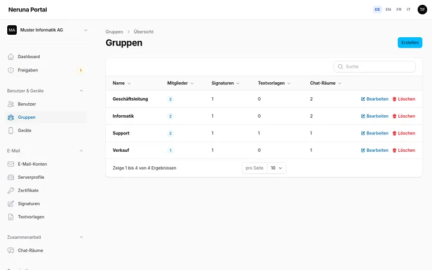432x270 pixels.
Task: Open Chat-Räume page
Action: pyautogui.click(x=46, y=251)
